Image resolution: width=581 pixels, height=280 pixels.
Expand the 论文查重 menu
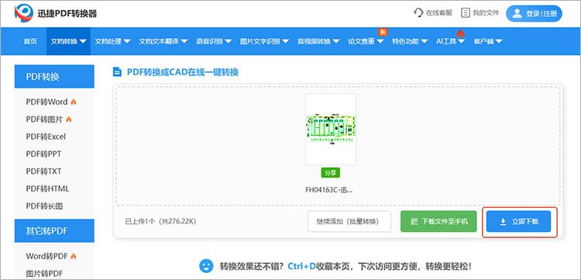point(366,41)
